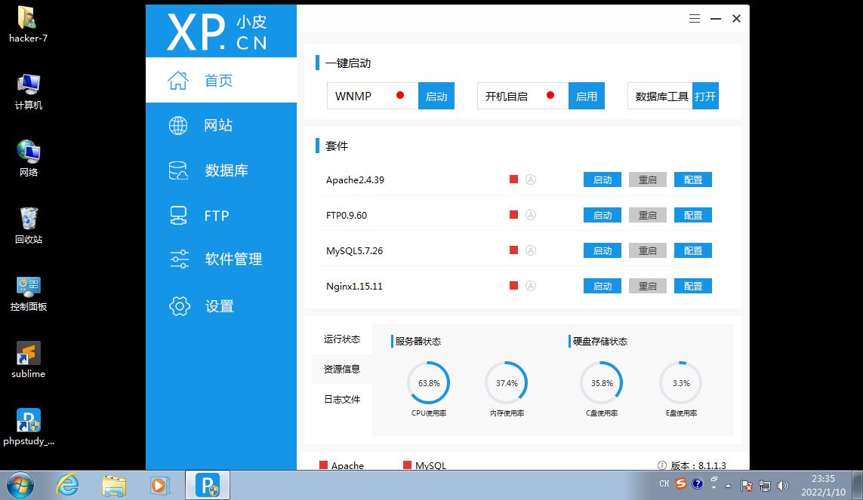Toggle the auto-start A icon for FTP0.9.60
Image resolution: width=863 pixels, height=500 pixels.
pos(531,215)
